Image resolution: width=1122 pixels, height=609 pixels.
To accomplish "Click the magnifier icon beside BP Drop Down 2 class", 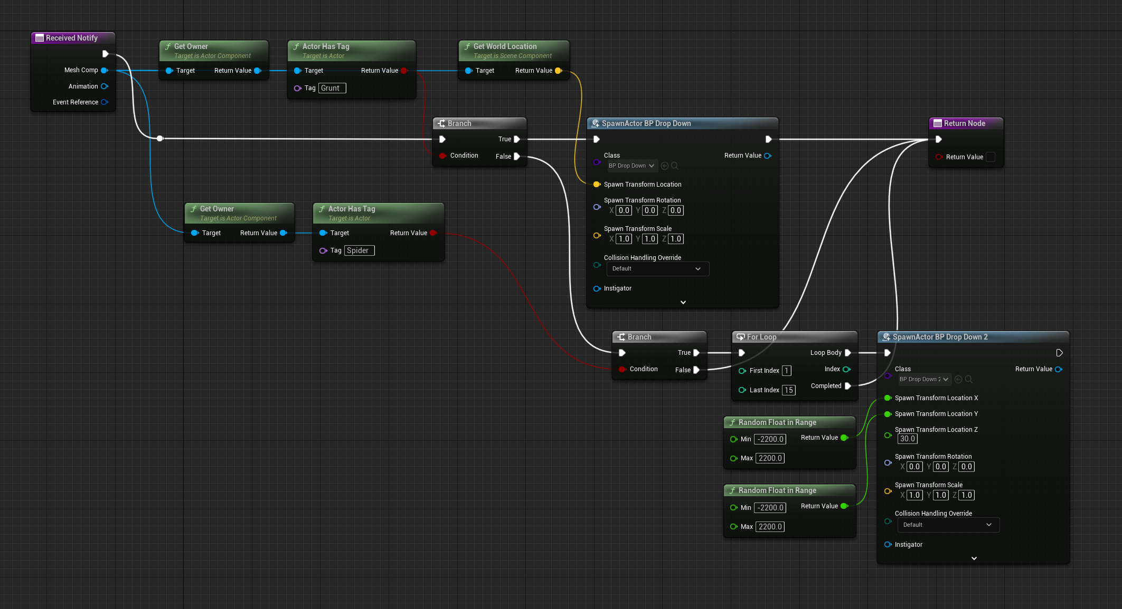I will click(969, 379).
